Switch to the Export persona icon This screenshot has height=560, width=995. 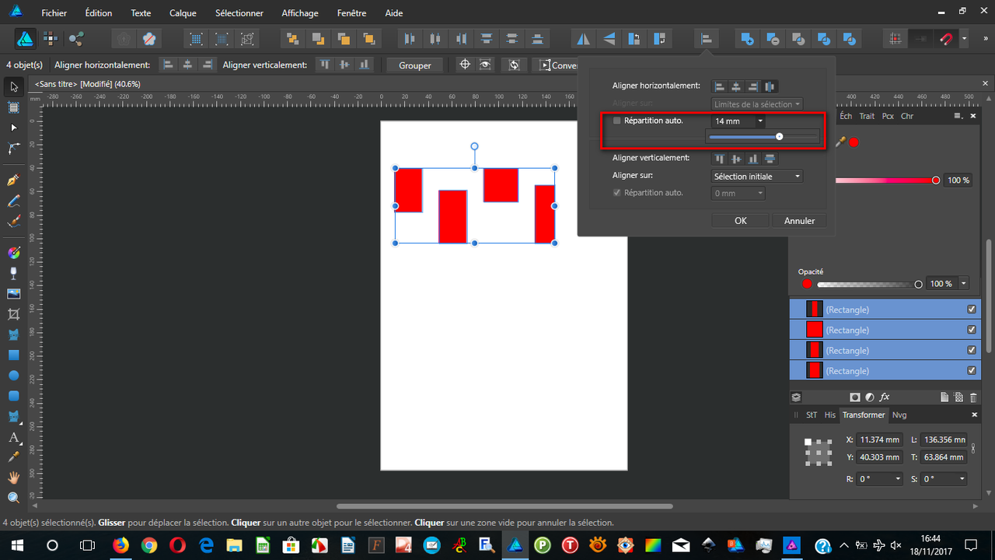click(x=76, y=38)
